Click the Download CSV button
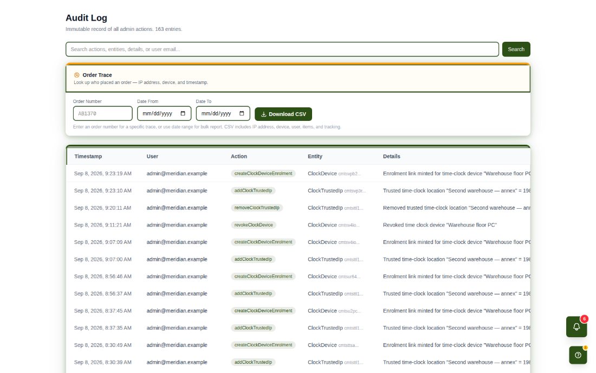The image size is (596, 373). [283, 114]
